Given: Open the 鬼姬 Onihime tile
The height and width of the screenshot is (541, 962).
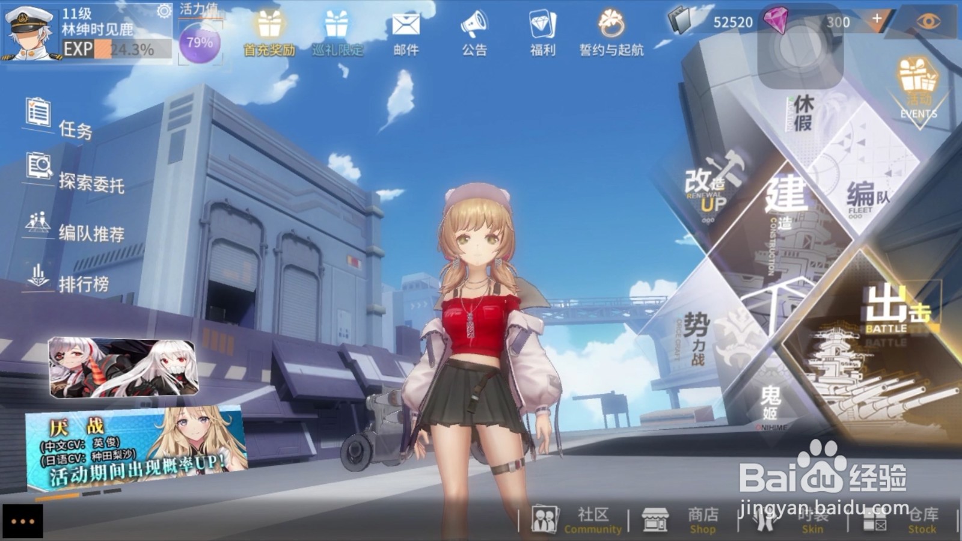Looking at the screenshot, I should tap(771, 404).
